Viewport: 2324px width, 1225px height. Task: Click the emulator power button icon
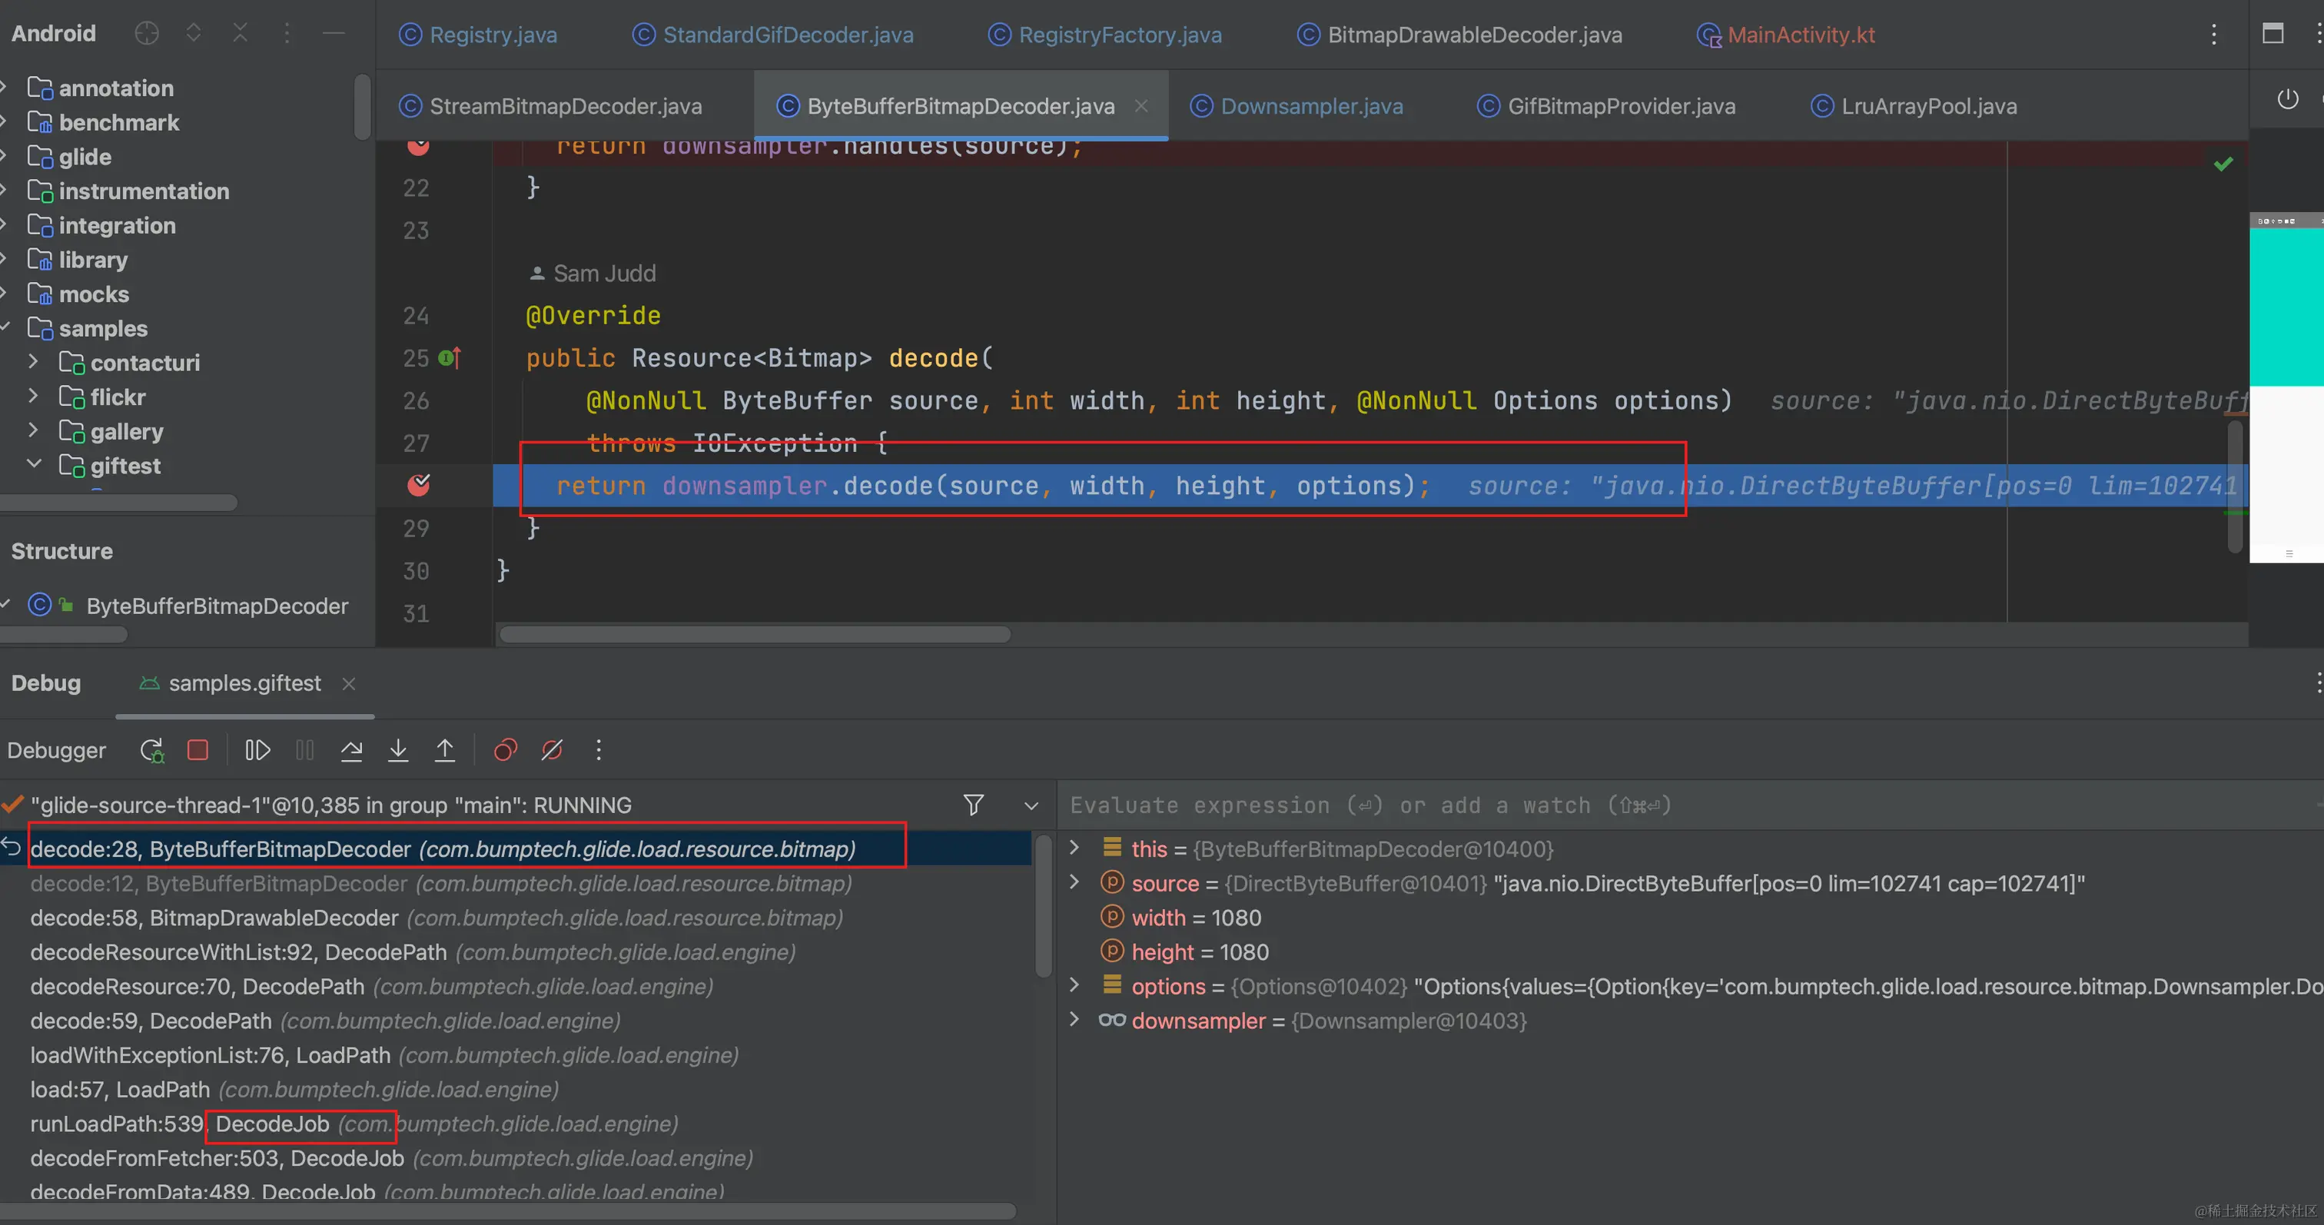click(2287, 99)
